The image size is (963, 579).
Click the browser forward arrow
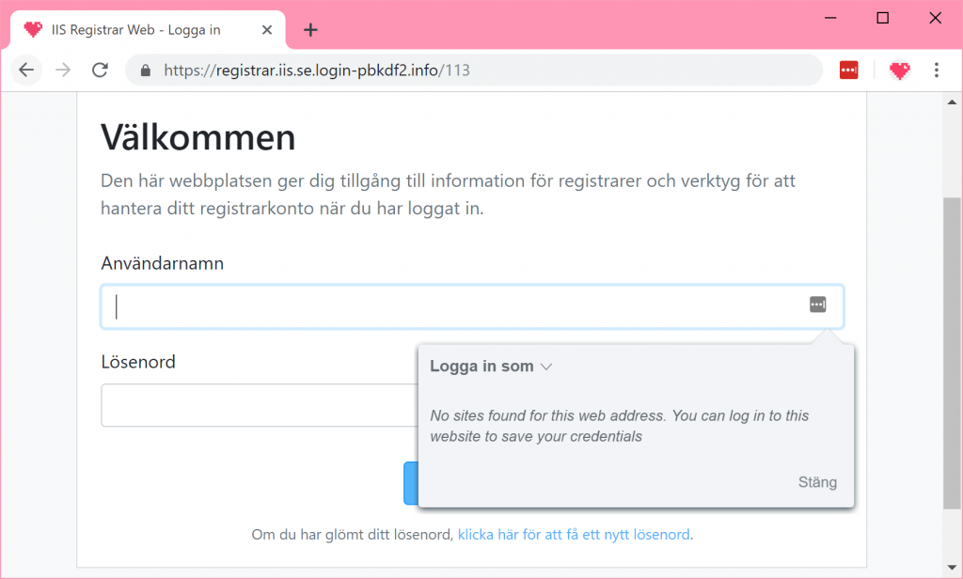(x=63, y=70)
